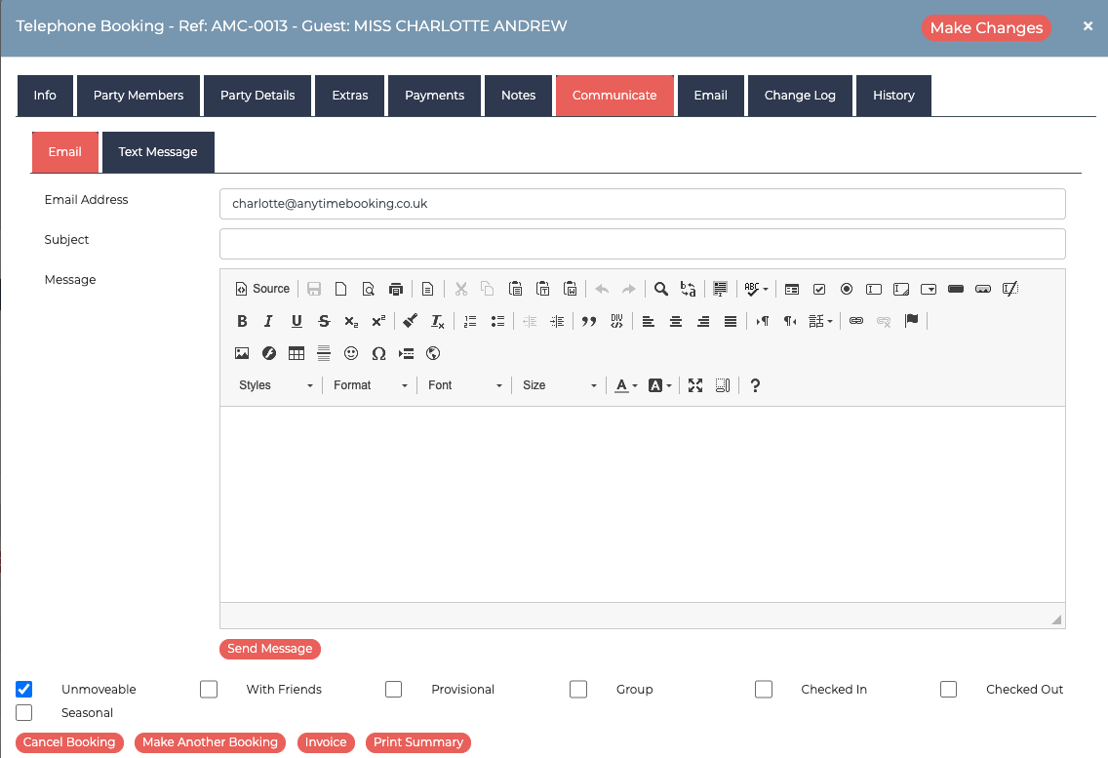Toggle subscript formatting
The height and width of the screenshot is (758, 1108).
(351, 321)
